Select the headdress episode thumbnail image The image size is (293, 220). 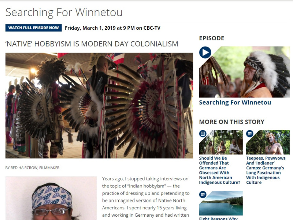[245, 72]
